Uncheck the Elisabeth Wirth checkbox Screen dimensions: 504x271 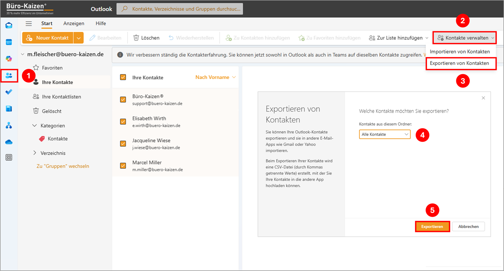pyautogui.click(x=123, y=122)
